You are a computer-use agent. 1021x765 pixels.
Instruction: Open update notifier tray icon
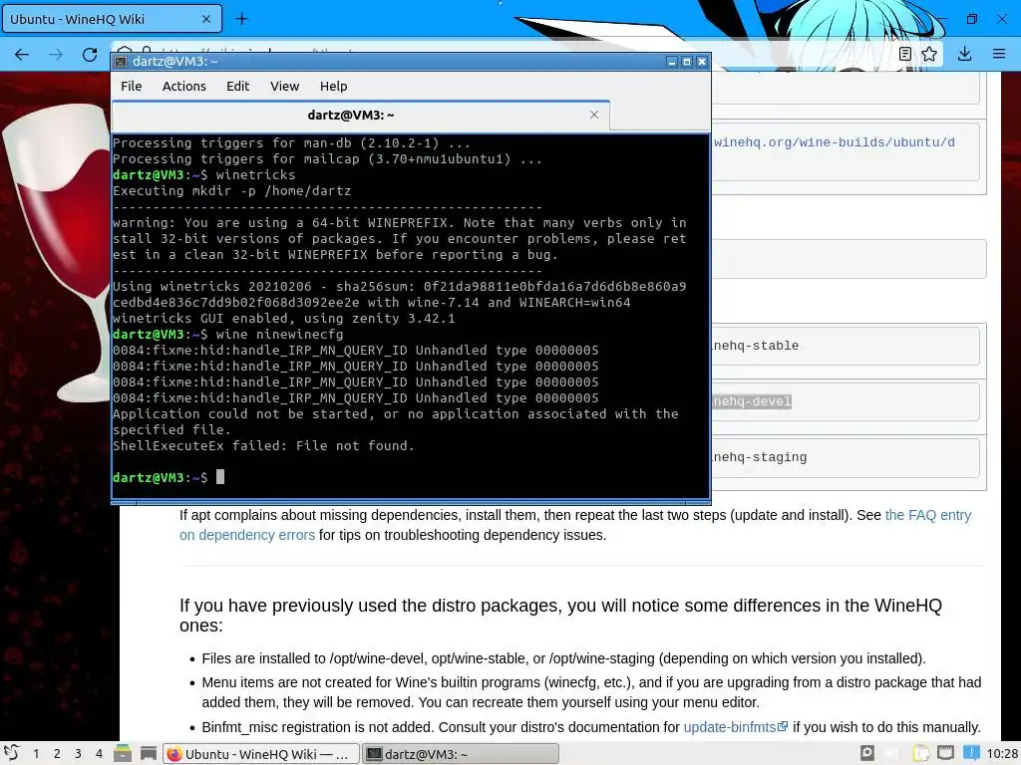point(971,753)
